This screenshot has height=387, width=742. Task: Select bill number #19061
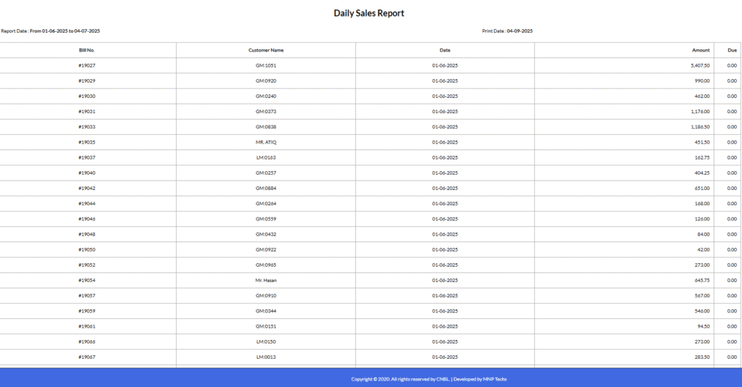coord(87,326)
